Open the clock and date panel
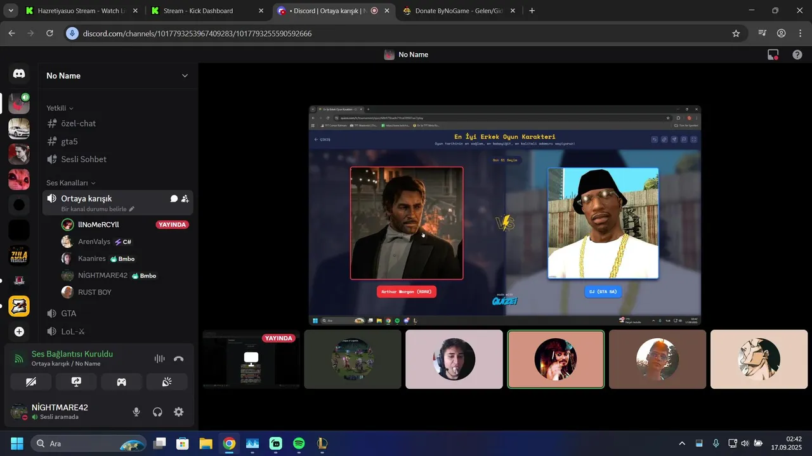 click(787, 443)
